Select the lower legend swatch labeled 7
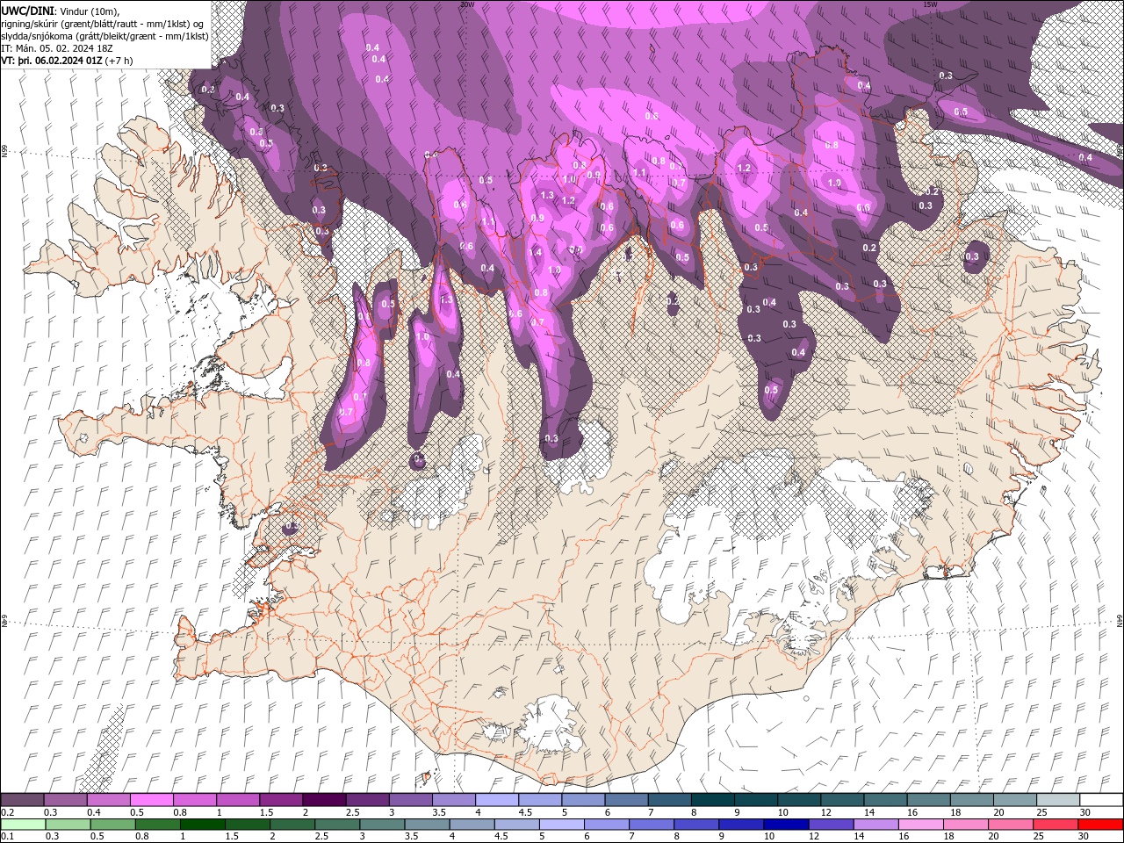 pos(651,825)
